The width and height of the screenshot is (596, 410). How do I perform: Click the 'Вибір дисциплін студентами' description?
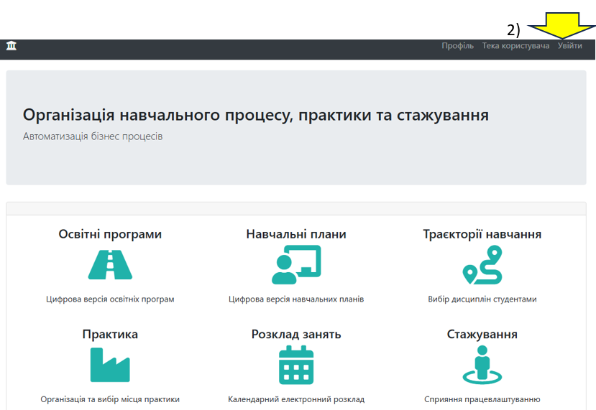pos(482,299)
